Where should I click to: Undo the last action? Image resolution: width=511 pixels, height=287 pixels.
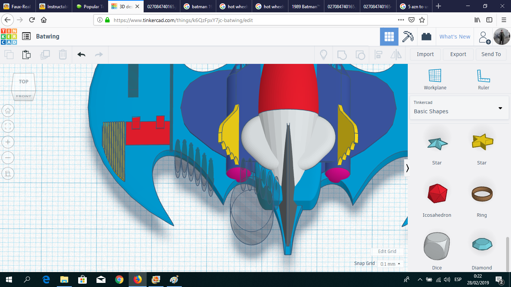[x=81, y=55]
